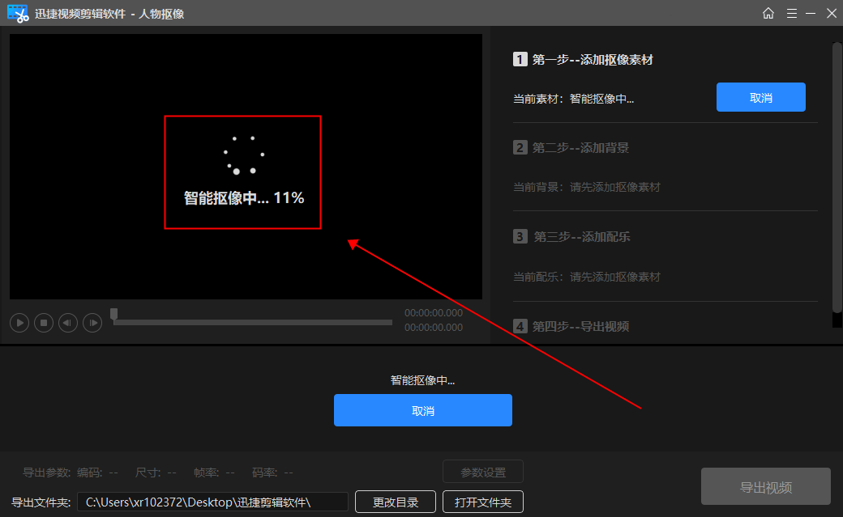Return home via the house icon
Viewport: 843px width, 517px height.
pyautogui.click(x=768, y=13)
